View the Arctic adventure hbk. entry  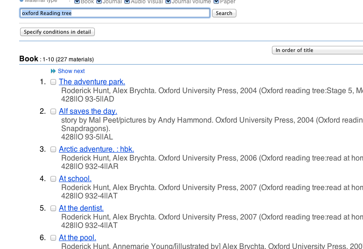pyautogui.click(x=96, y=149)
